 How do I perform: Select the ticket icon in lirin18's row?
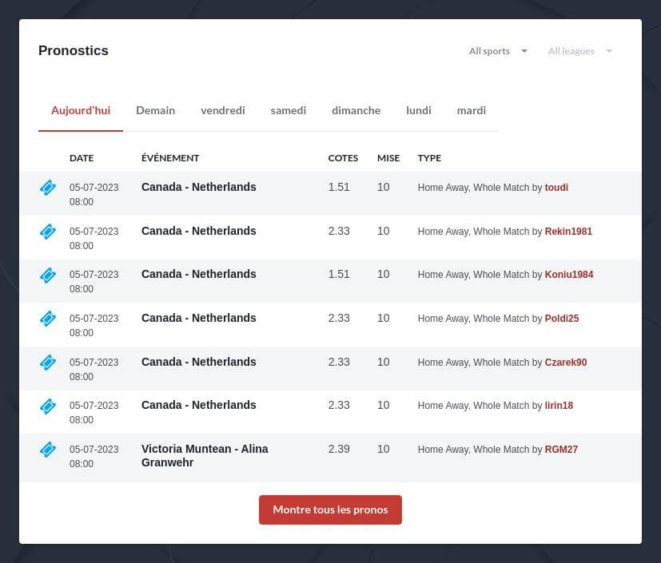tap(48, 406)
